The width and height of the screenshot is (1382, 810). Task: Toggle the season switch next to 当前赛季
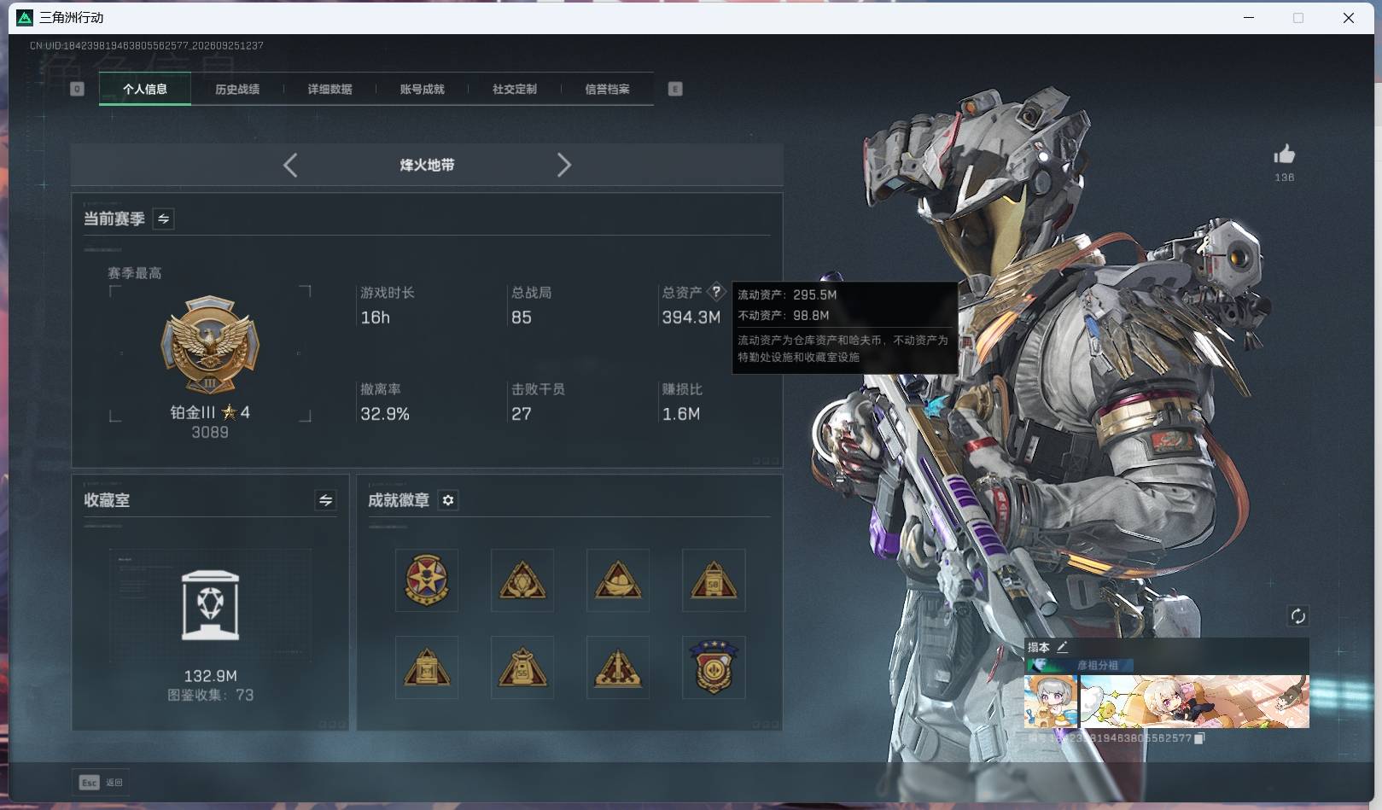click(x=163, y=219)
